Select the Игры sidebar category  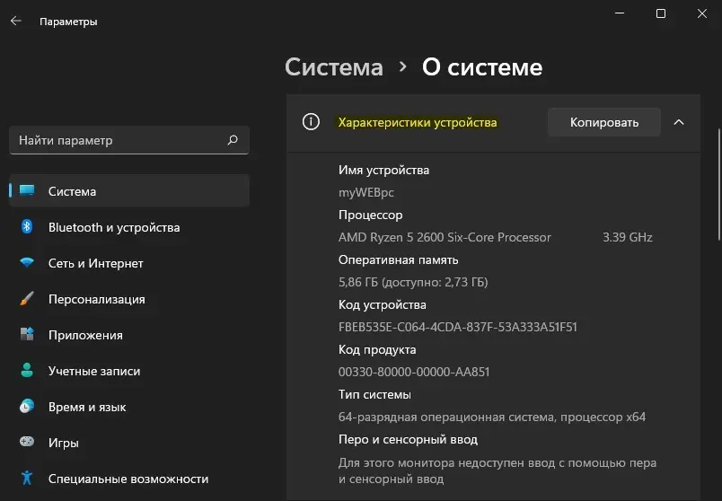point(64,443)
